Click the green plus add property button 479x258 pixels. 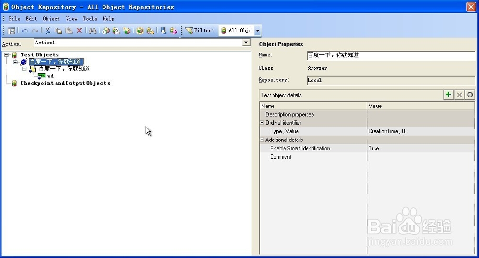pyautogui.click(x=448, y=95)
